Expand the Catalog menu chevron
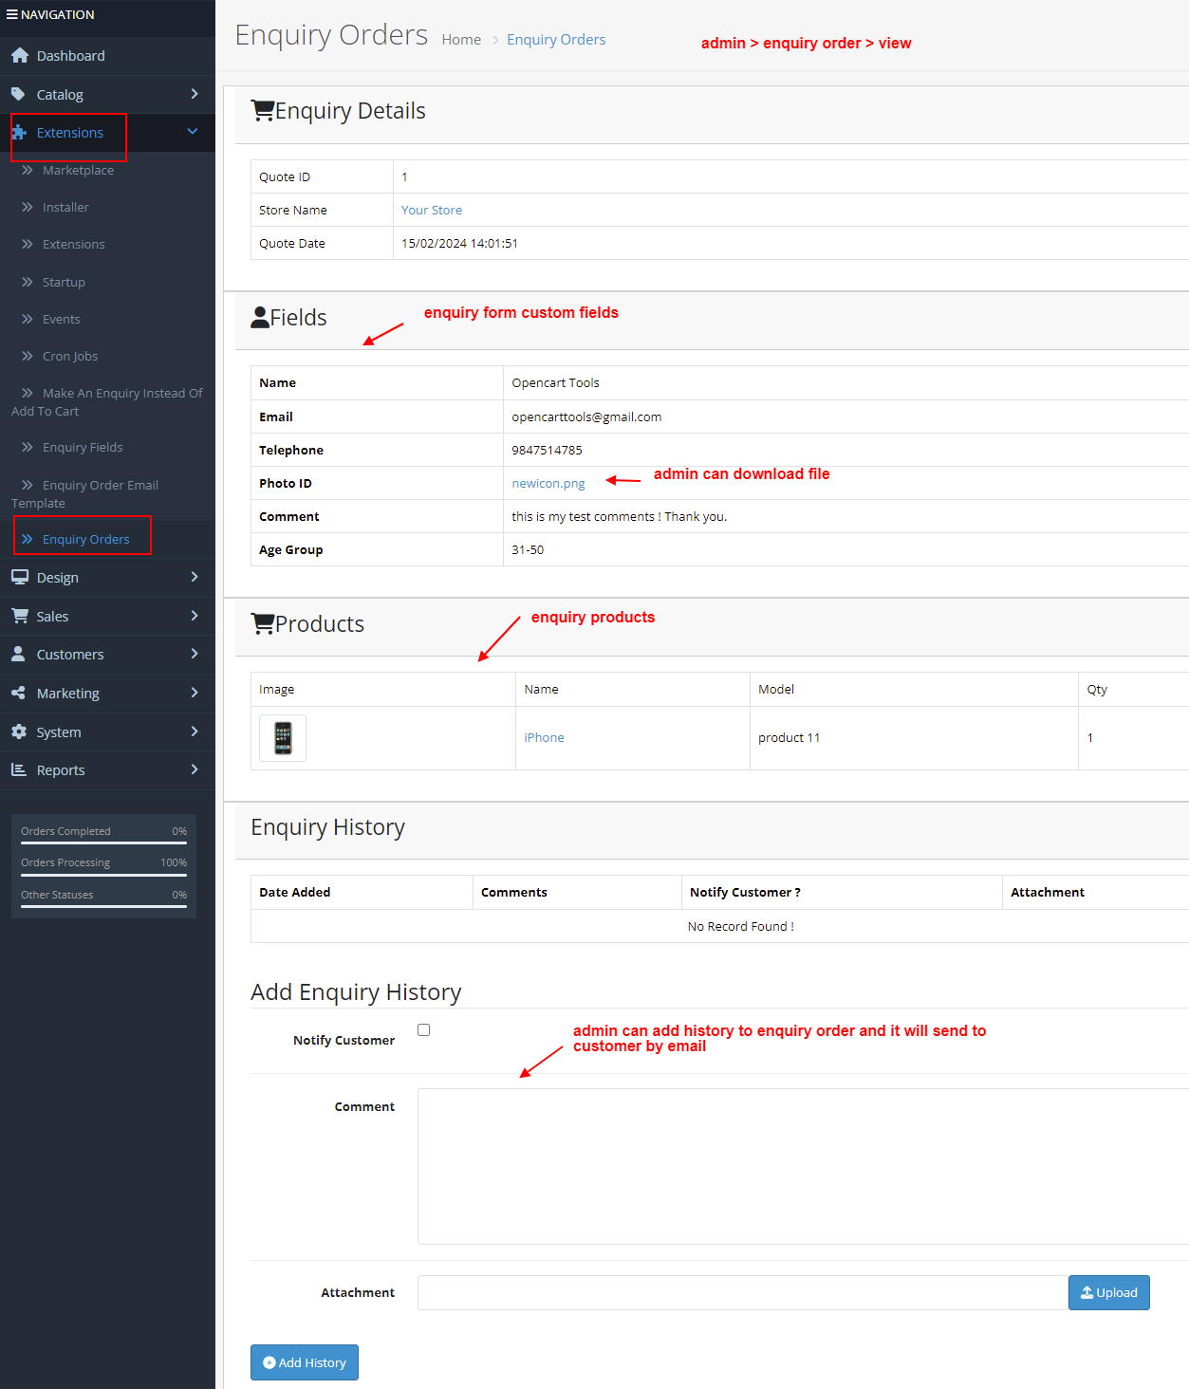The width and height of the screenshot is (1189, 1389). pyautogui.click(x=194, y=94)
